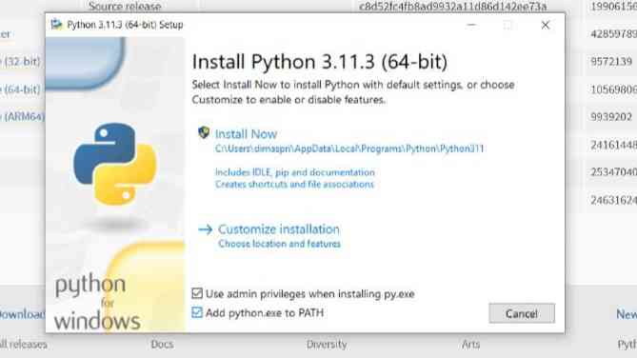637x358 pixels.
Task: Click 'Choose location and features' text
Action: pos(279,244)
